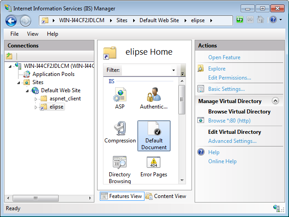The height and width of the screenshot is (217, 289).
Task: Open the help dropdown arrow in toolbar
Action: (280, 19)
